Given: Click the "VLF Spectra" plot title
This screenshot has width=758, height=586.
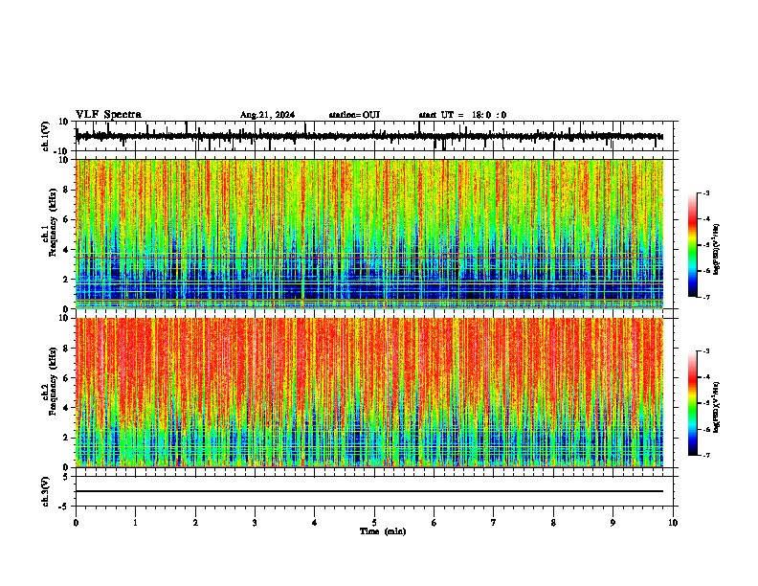Looking at the screenshot, I should click(x=108, y=115).
